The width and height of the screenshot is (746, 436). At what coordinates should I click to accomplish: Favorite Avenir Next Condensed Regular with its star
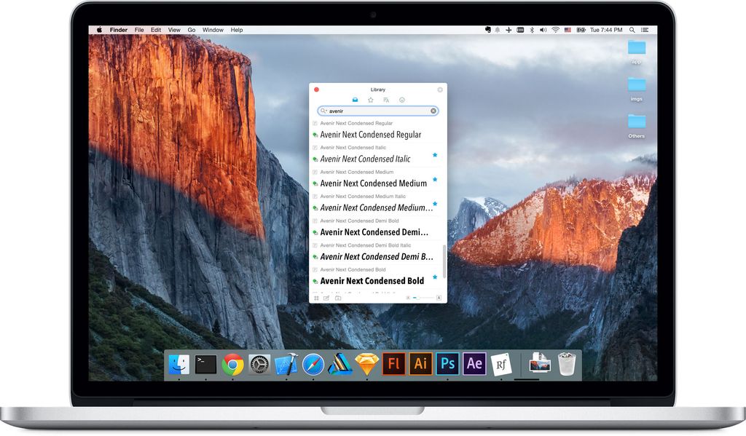435,134
